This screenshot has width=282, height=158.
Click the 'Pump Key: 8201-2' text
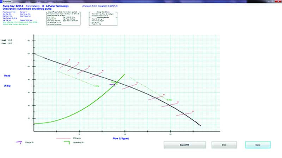(x=13, y=6)
